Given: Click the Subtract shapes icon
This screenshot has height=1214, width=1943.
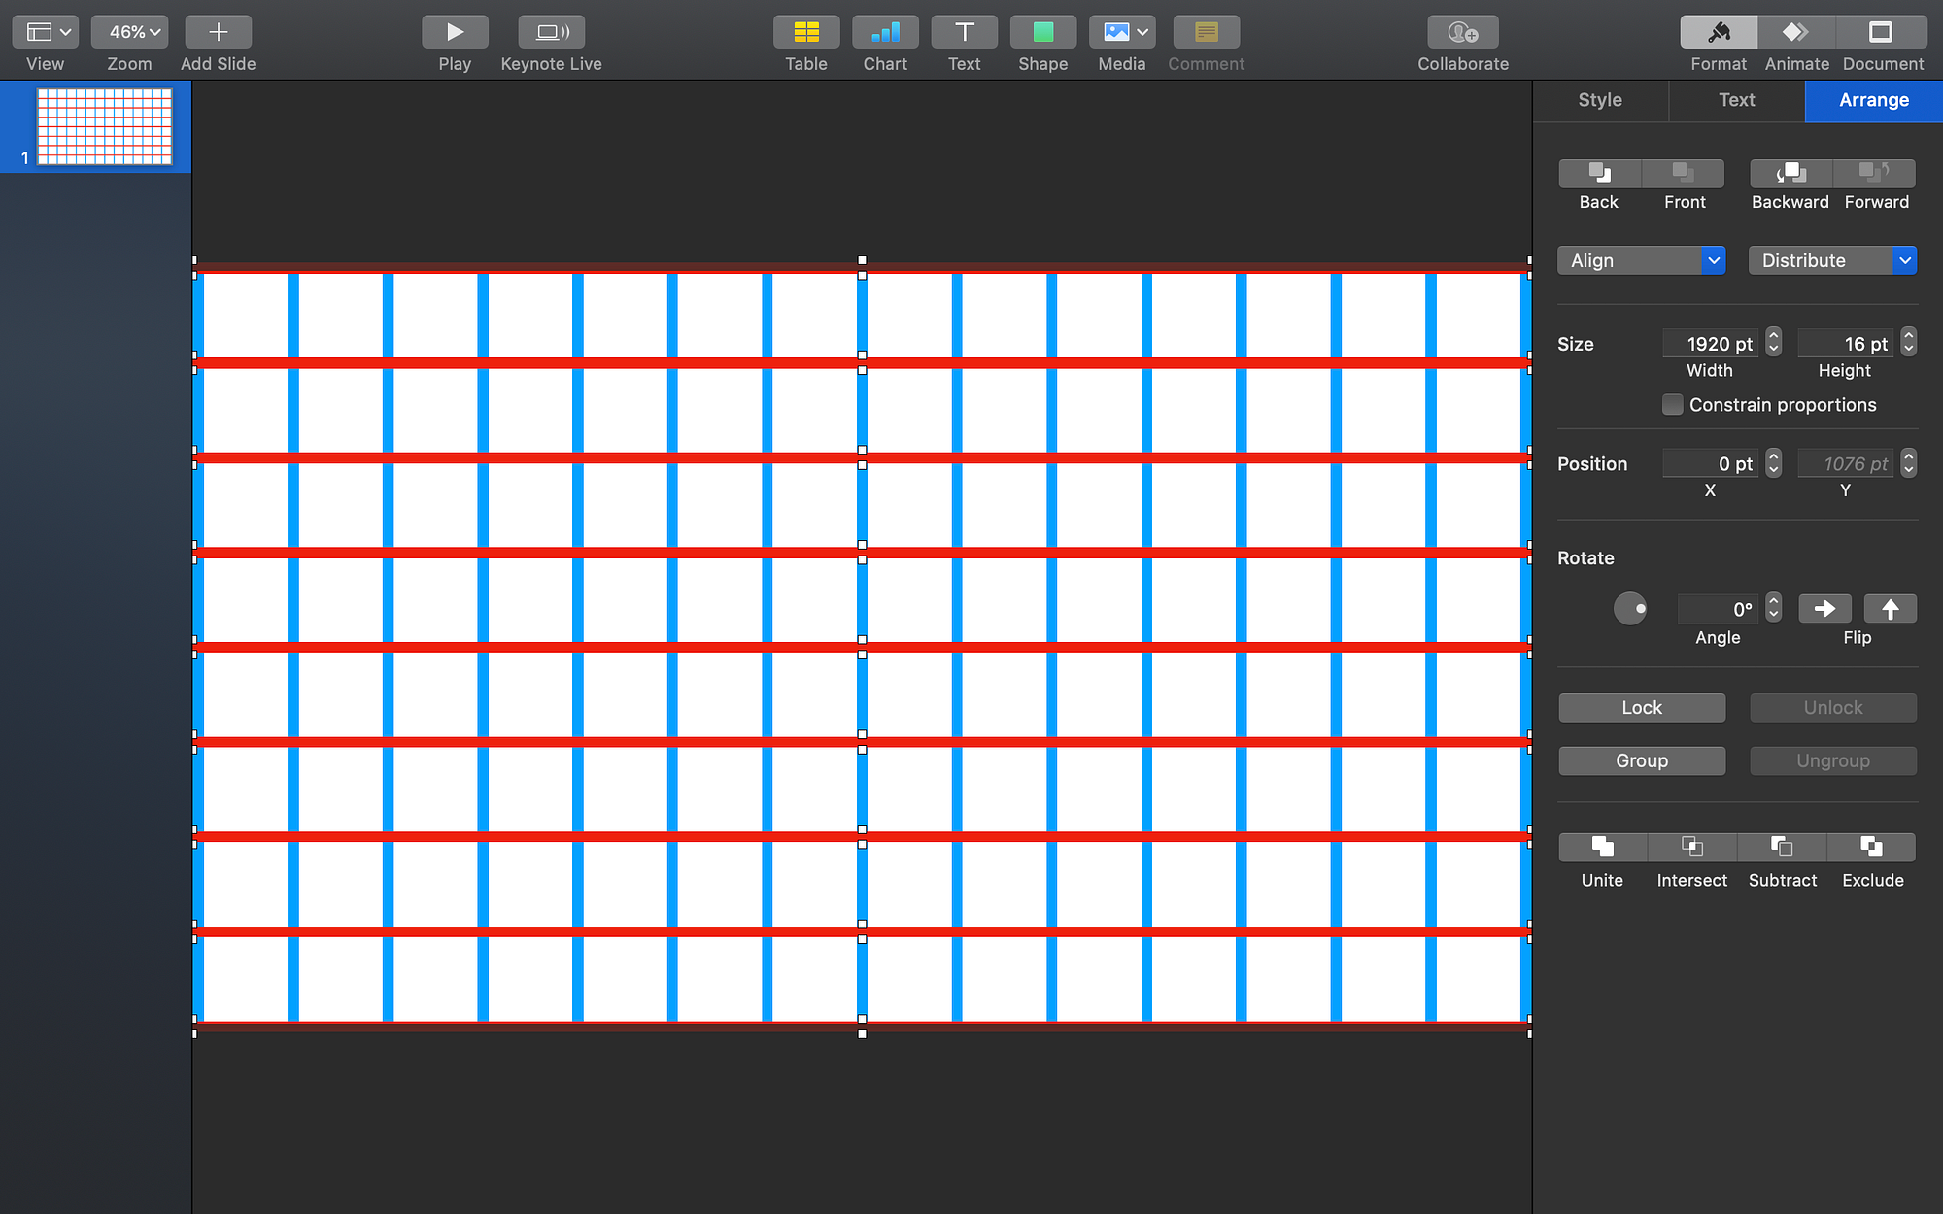Looking at the screenshot, I should (1782, 847).
